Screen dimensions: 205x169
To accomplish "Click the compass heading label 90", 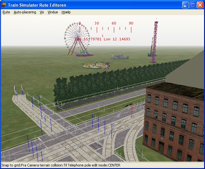I will point(131,23).
